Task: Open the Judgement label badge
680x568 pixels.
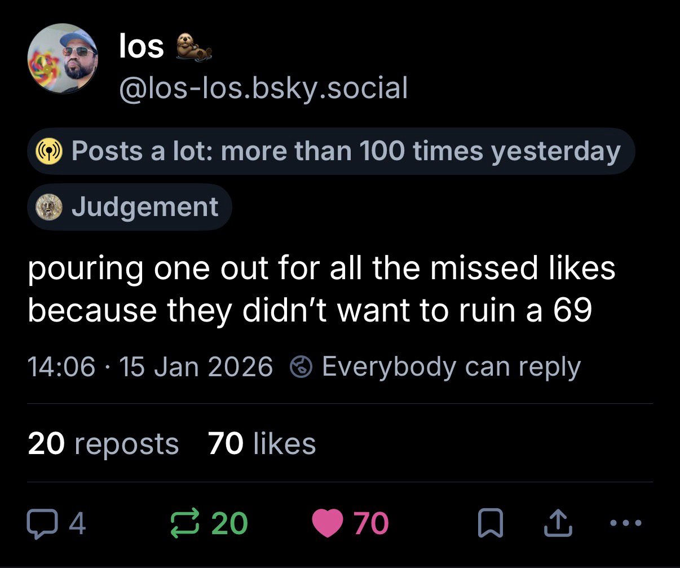Action: 144,207
